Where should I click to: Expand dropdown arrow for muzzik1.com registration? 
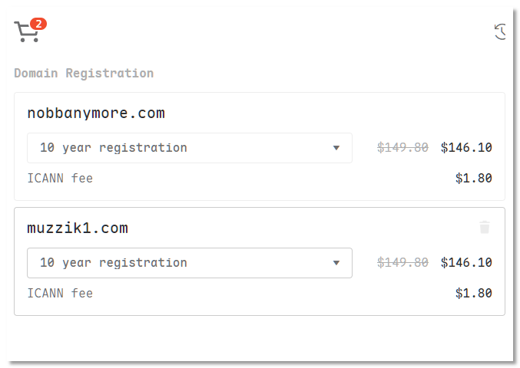pyautogui.click(x=336, y=263)
